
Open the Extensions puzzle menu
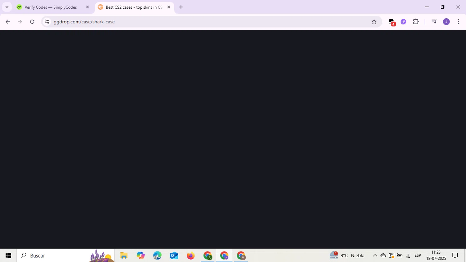[x=416, y=22]
